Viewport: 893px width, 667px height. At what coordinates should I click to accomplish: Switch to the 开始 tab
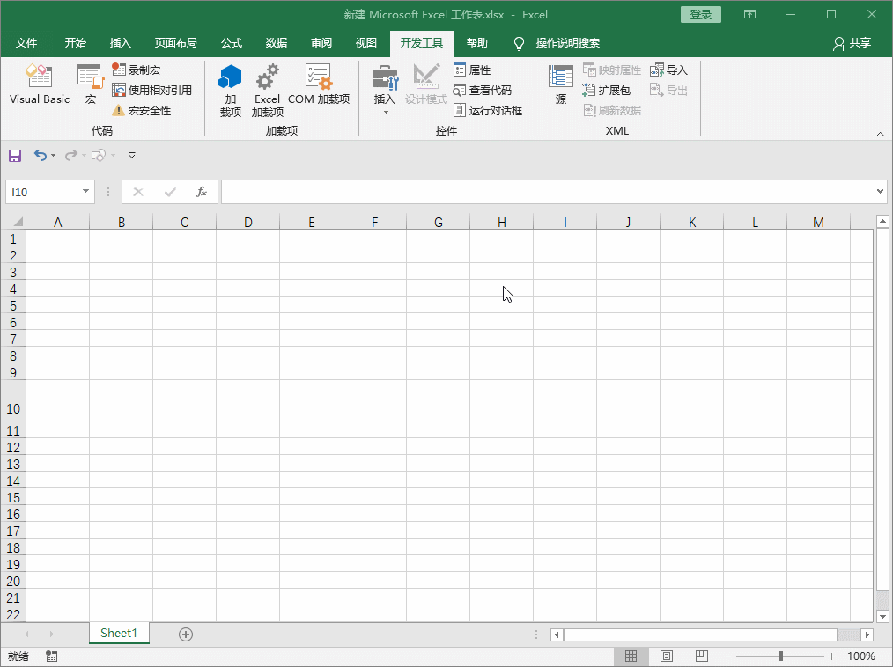[x=75, y=43]
